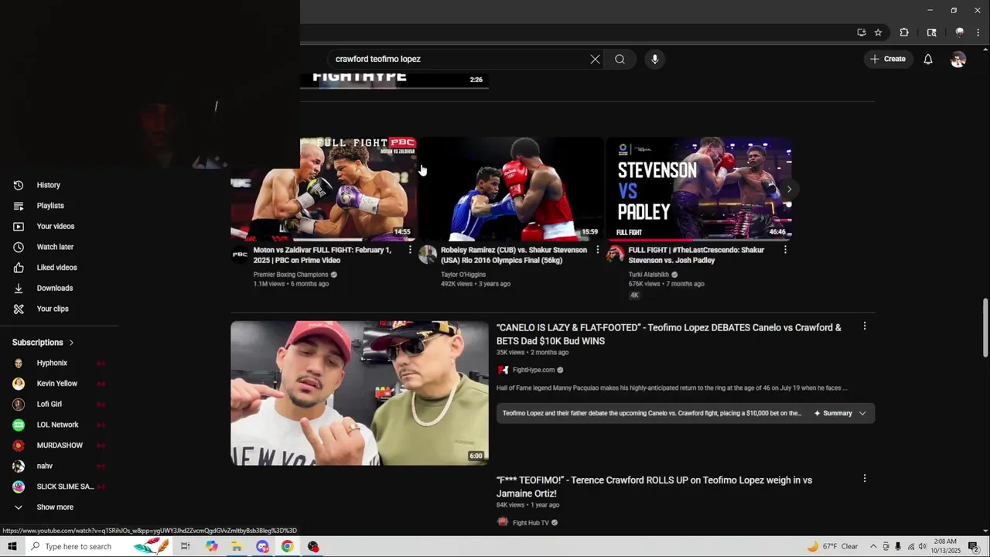Open Discord icon on taskbar
Image resolution: width=990 pixels, height=557 pixels.
pyautogui.click(x=262, y=546)
